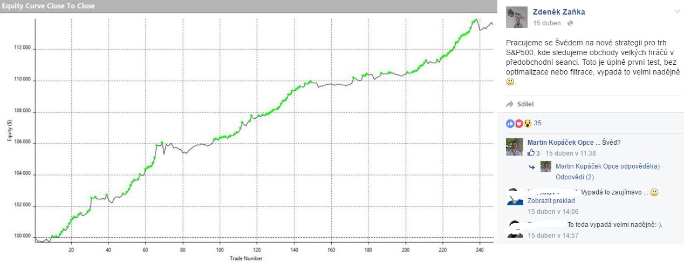Click the Wow reaction emoji icon
The height and width of the screenshot is (262, 684).
pos(528,123)
